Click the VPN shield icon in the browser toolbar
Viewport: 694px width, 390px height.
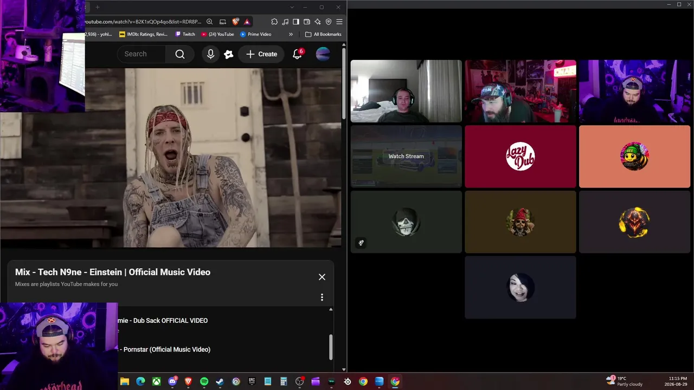(x=329, y=22)
